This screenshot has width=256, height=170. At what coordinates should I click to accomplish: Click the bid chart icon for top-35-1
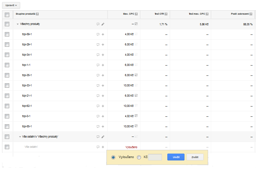pyautogui.click(x=136, y=75)
